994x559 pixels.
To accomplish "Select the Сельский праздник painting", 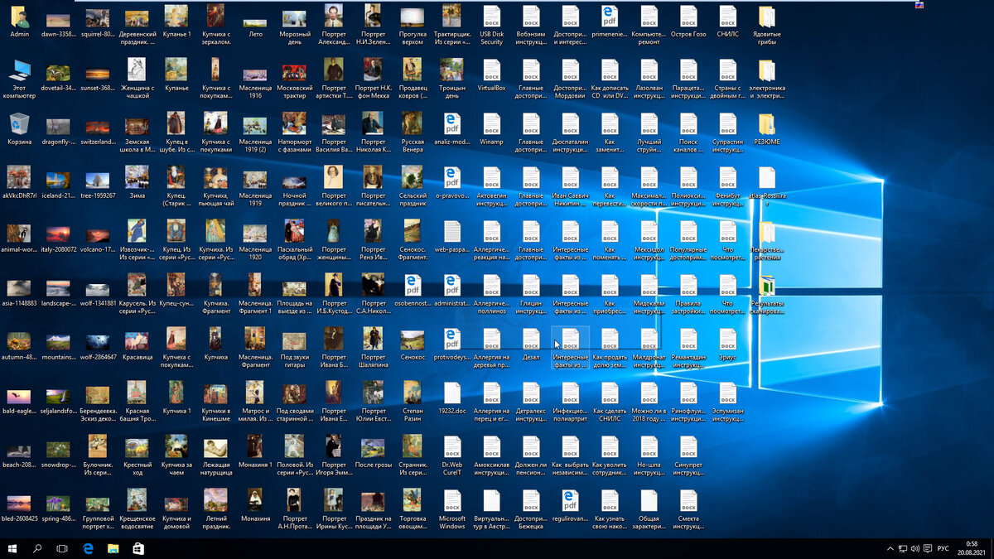I will point(413,178).
